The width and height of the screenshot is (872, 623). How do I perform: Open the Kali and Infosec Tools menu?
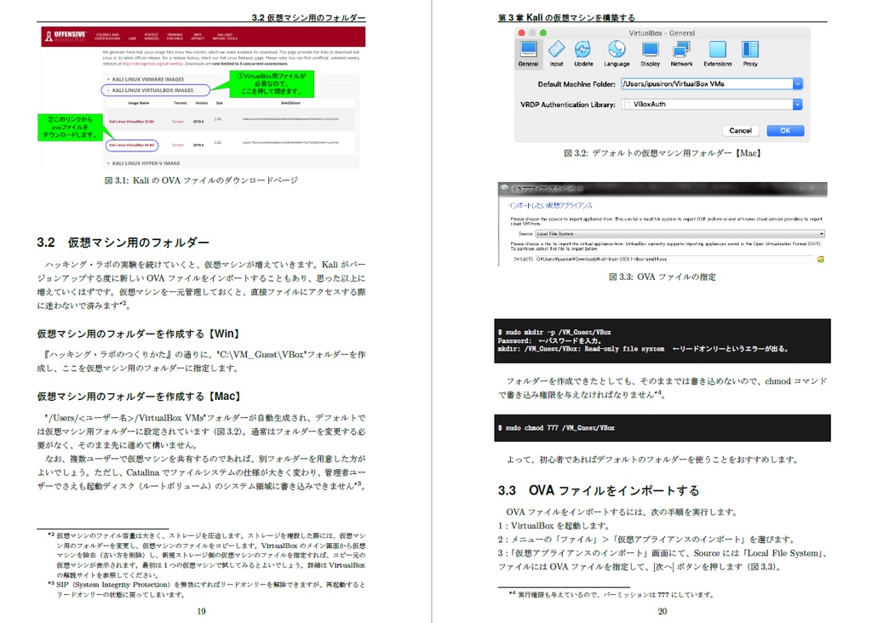click(x=225, y=37)
